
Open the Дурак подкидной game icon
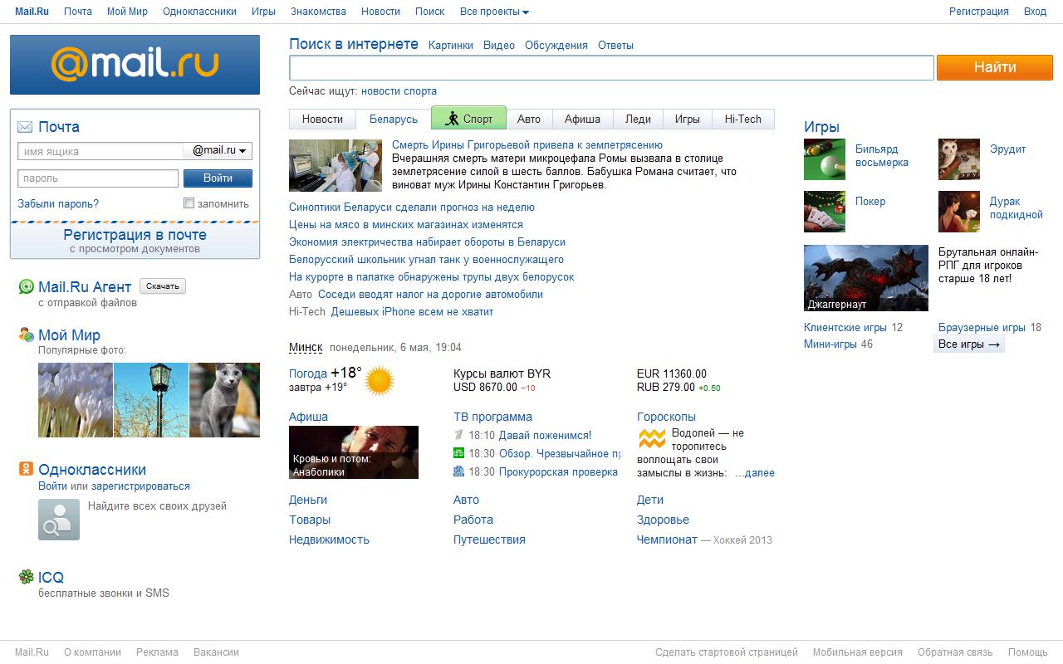pos(959,212)
